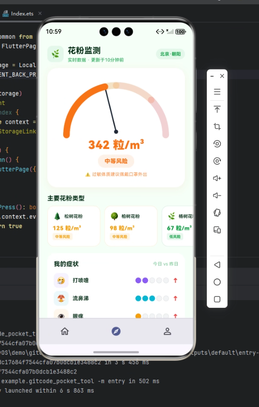Decrease emulator volume with speaker minus icon
259x407 pixels.
tap(217, 196)
